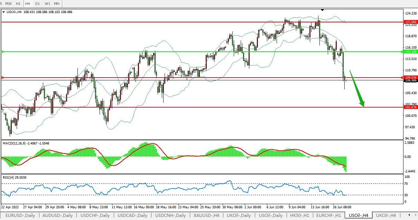This screenshot has width=418, height=220.
Task: Toggle the H4 timeframe button
Action: tap(28, 3)
